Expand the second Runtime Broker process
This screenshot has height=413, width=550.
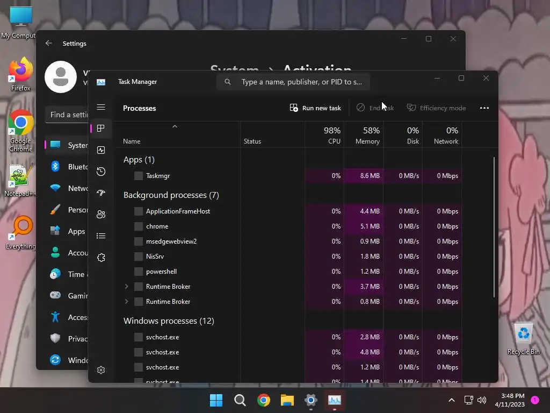point(127,302)
